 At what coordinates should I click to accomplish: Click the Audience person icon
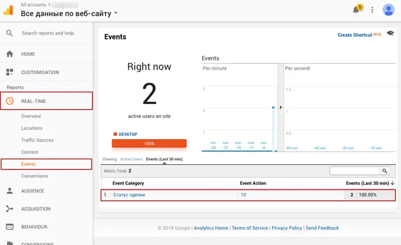pyautogui.click(x=10, y=191)
